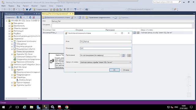Open the Запуск от имени dropdown in the dialog

point(130,62)
